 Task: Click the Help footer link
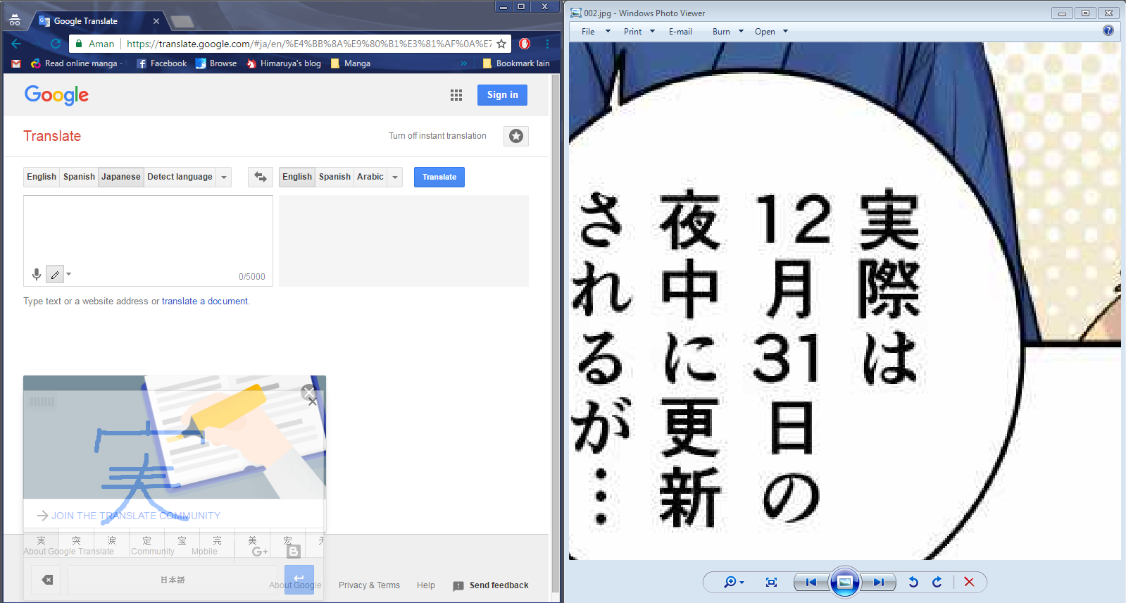(x=426, y=585)
